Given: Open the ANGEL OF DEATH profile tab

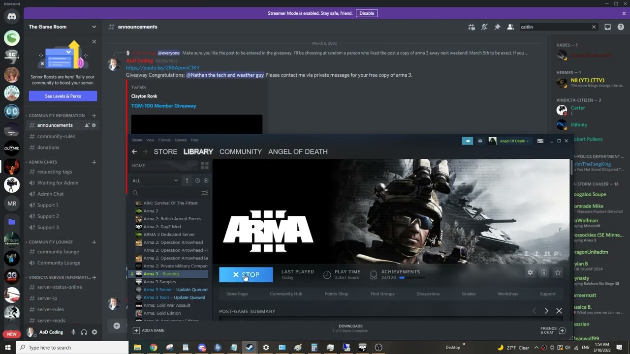Looking at the screenshot, I should pos(298,151).
